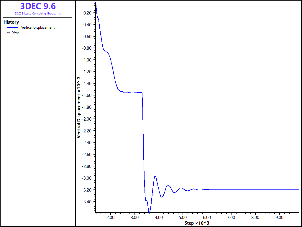Click the curve's lowest trough point
The width and height of the screenshot is (302, 227).
click(149, 212)
